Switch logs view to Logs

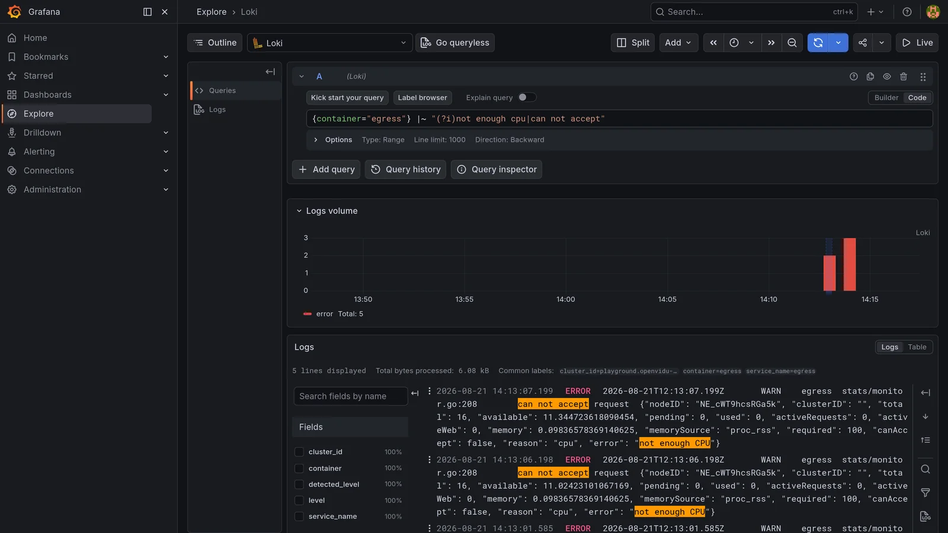(889, 347)
